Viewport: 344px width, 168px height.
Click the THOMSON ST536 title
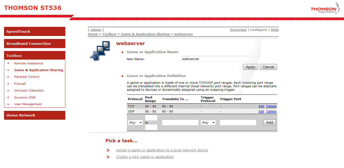(x=33, y=8)
